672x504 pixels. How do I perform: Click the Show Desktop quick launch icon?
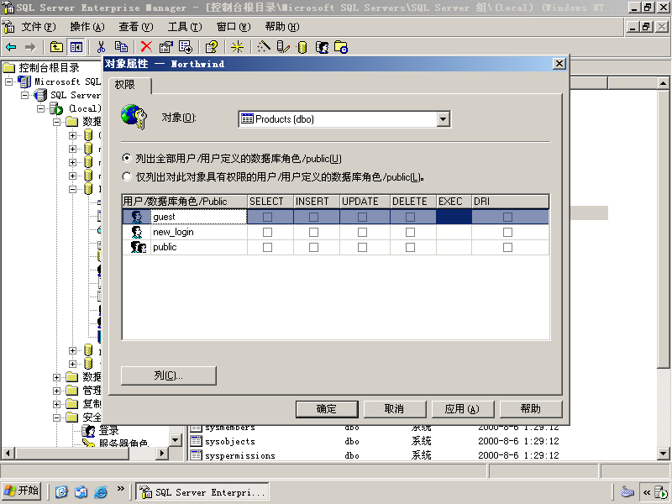click(61, 491)
